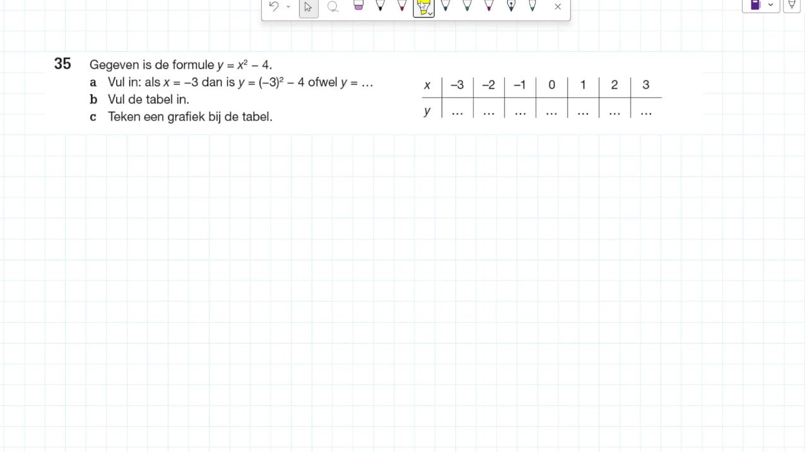The width and height of the screenshot is (805, 452).
Task: Select the dark red pen
Action: tap(402, 6)
